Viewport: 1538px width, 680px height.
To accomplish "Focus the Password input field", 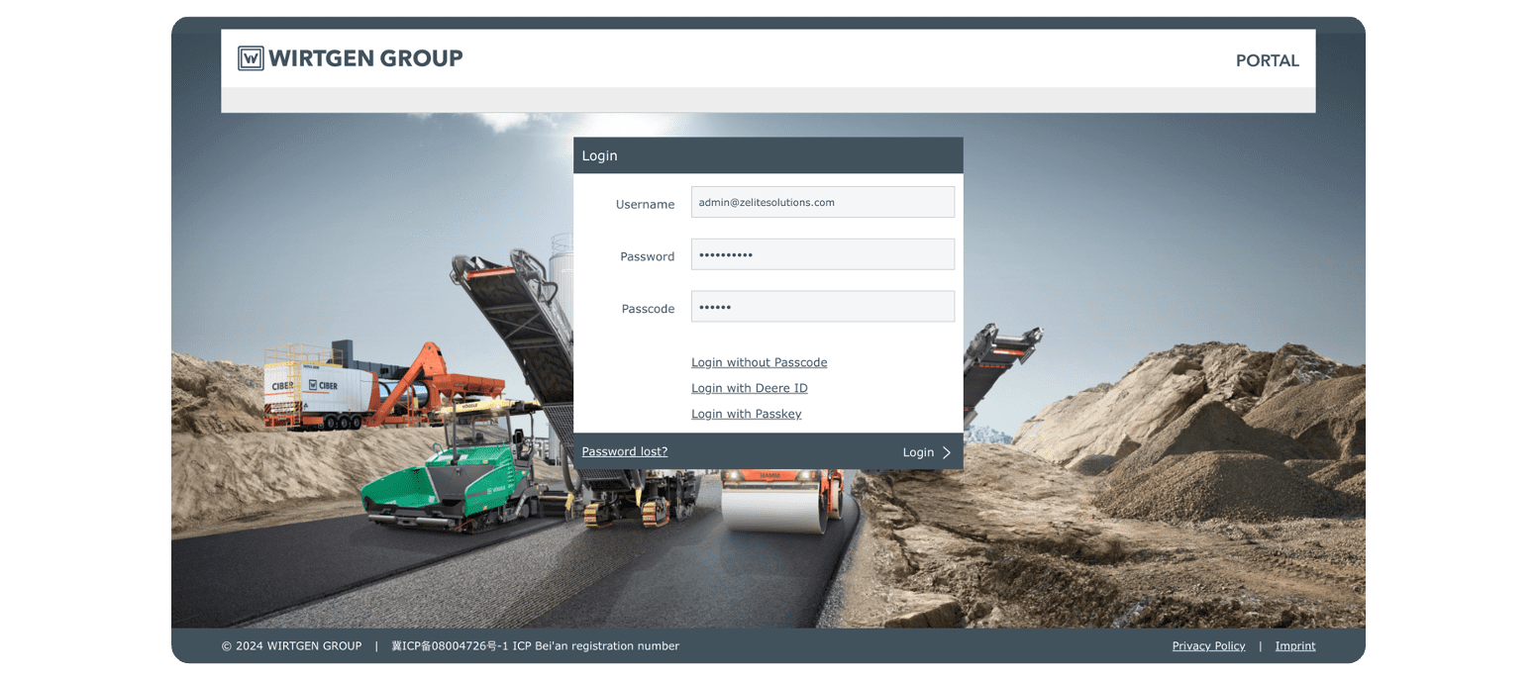I will pos(822,254).
